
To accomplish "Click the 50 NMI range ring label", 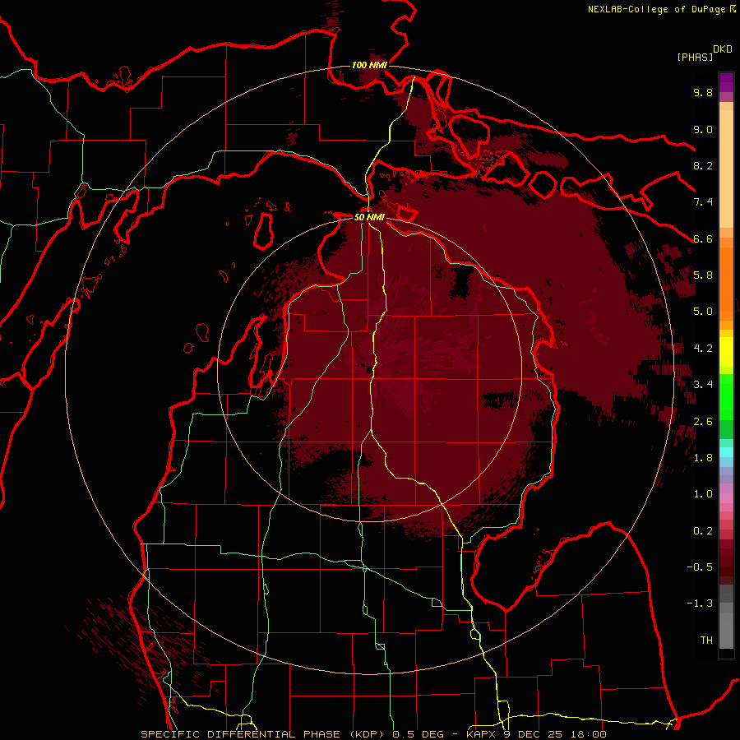I will coord(369,217).
